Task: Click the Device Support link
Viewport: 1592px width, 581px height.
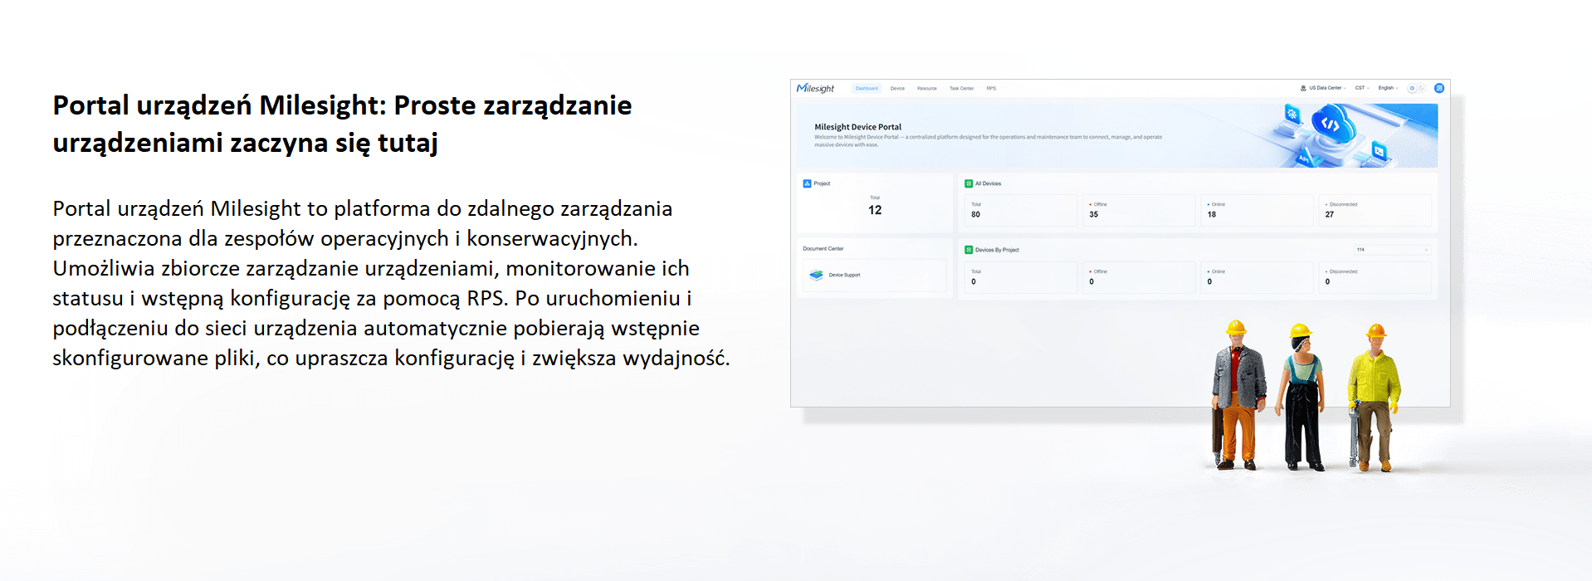Action: (844, 275)
